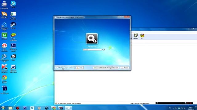Open the Защита tool in the WinRAR toolbar

coord(136,36)
